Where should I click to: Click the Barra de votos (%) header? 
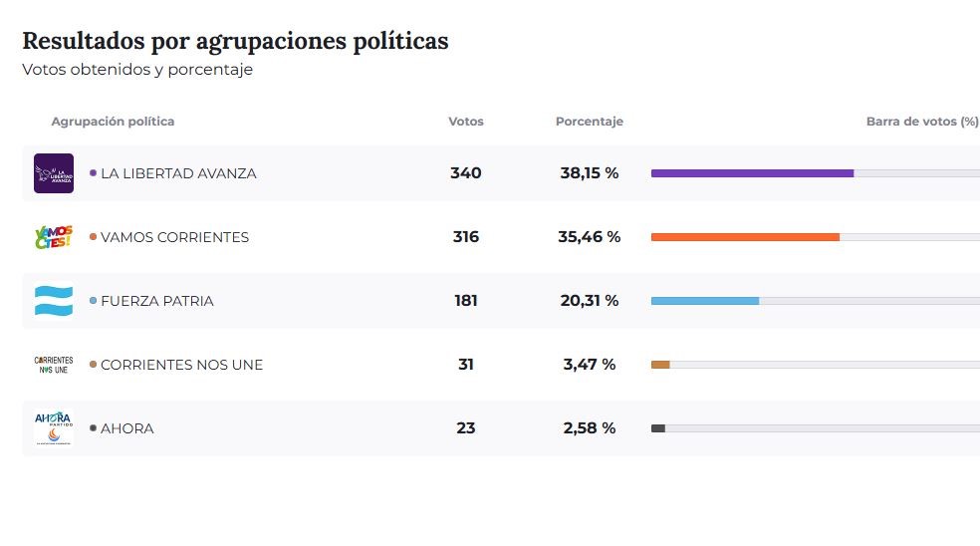(x=921, y=122)
